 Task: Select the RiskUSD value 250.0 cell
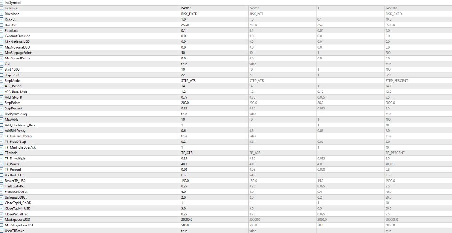point(214,25)
